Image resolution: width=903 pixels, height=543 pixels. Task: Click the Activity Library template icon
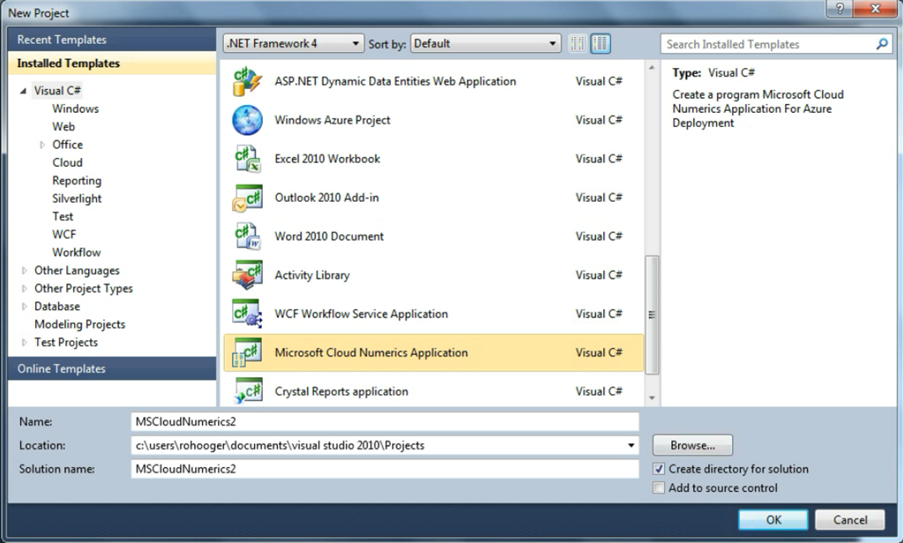(x=247, y=275)
